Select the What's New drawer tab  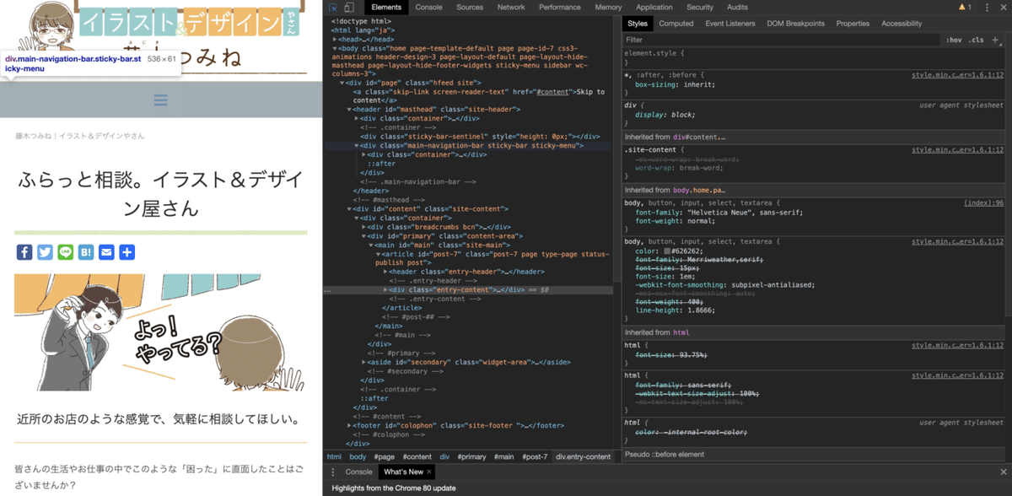coord(403,472)
